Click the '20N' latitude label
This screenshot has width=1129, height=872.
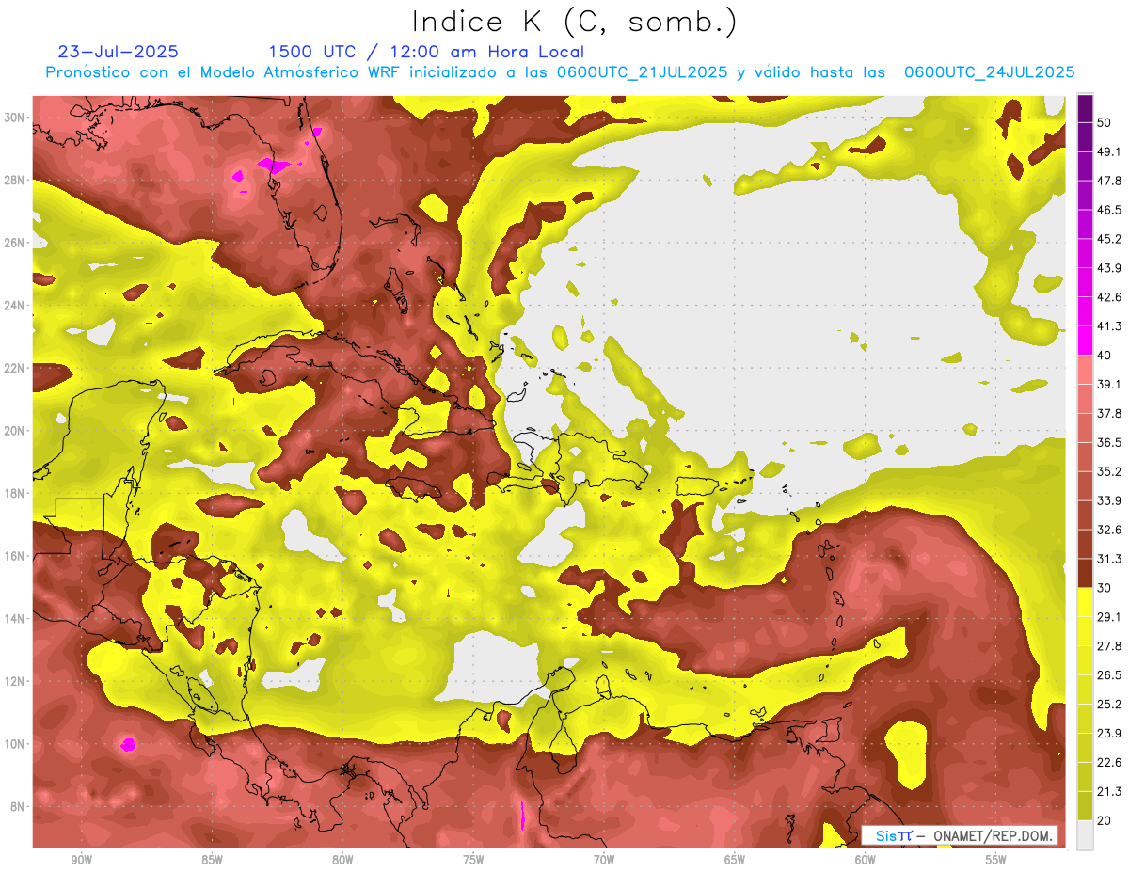[x=13, y=431]
